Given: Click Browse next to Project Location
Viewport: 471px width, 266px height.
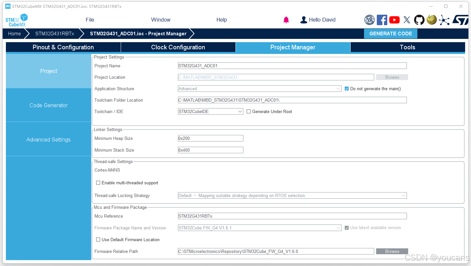Looking at the screenshot, I should [x=392, y=77].
